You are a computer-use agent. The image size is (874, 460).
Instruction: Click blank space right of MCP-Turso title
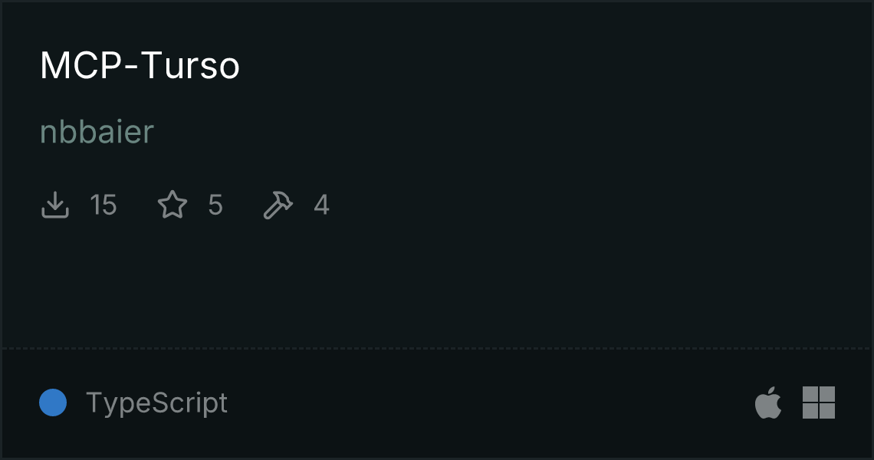point(552,65)
